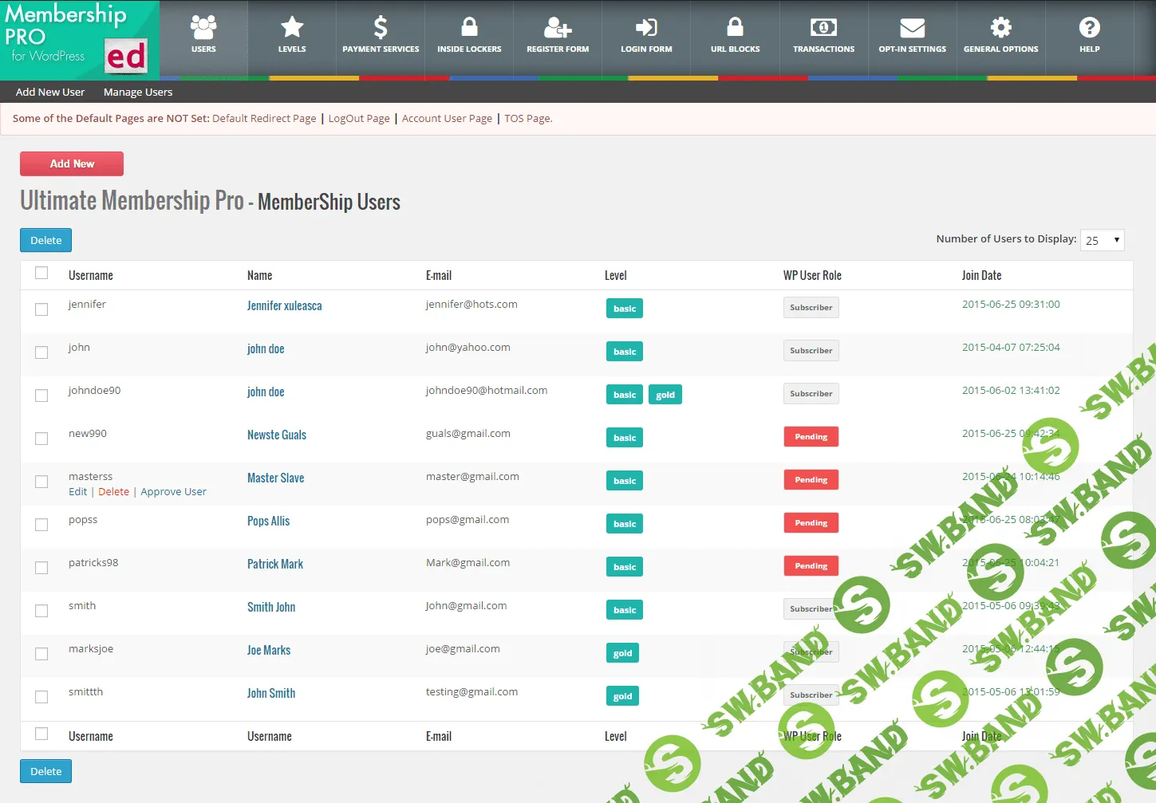Open Inside Lockers padlock icon

469,29
